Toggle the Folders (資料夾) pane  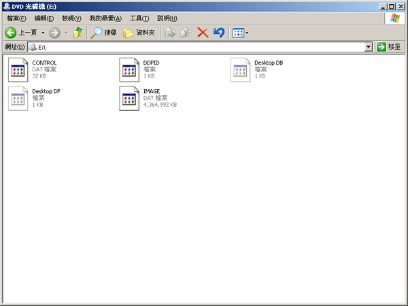[139, 33]
